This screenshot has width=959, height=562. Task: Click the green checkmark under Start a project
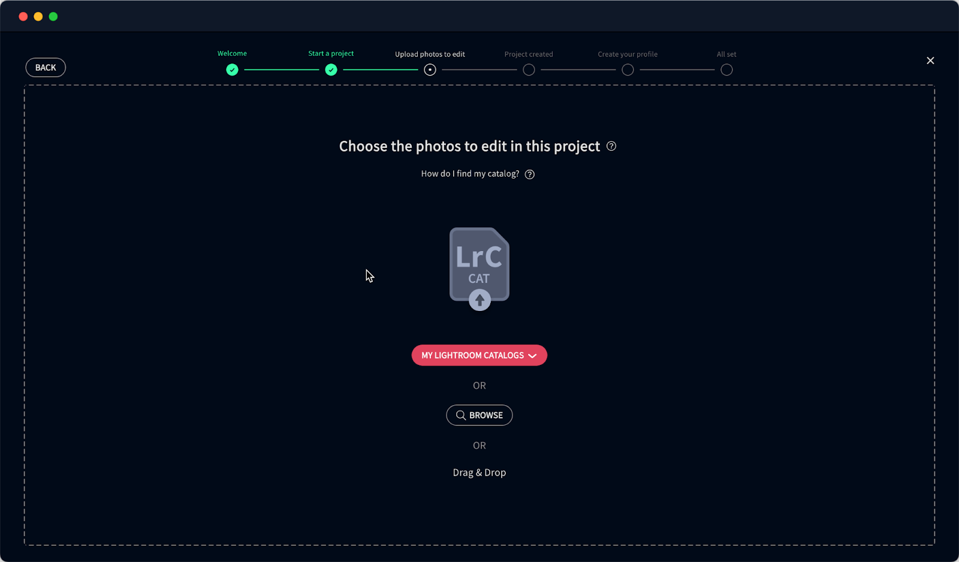(331, 70)
